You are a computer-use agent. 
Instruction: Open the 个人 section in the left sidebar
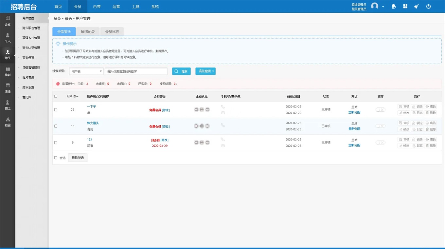[8, 38]
